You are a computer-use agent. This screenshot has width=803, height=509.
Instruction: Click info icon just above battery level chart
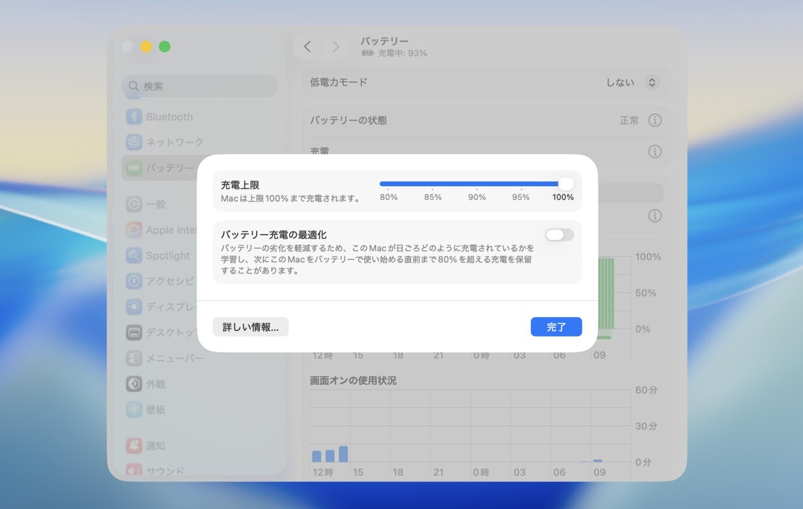click(x=655, y=216)
